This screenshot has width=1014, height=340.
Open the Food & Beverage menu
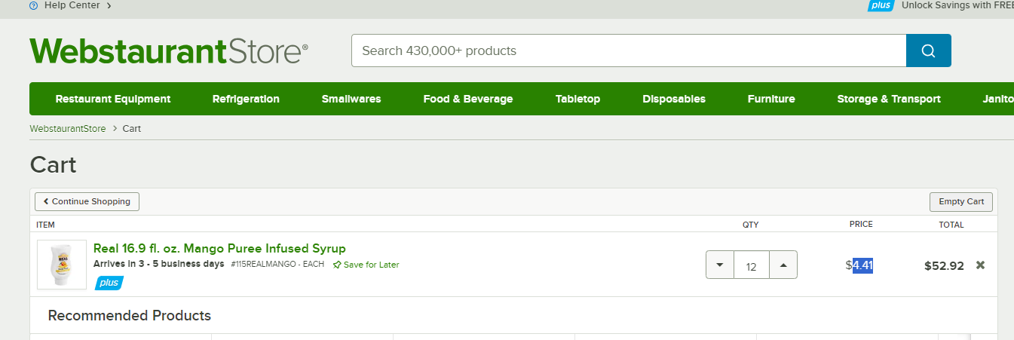click(468, 99)
